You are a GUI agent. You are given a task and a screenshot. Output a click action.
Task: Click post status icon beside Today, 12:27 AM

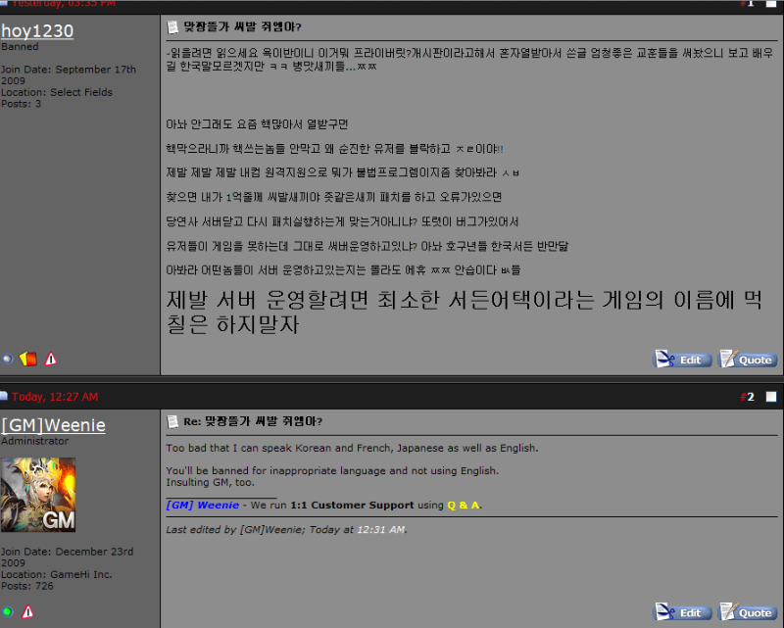point(4,397)
